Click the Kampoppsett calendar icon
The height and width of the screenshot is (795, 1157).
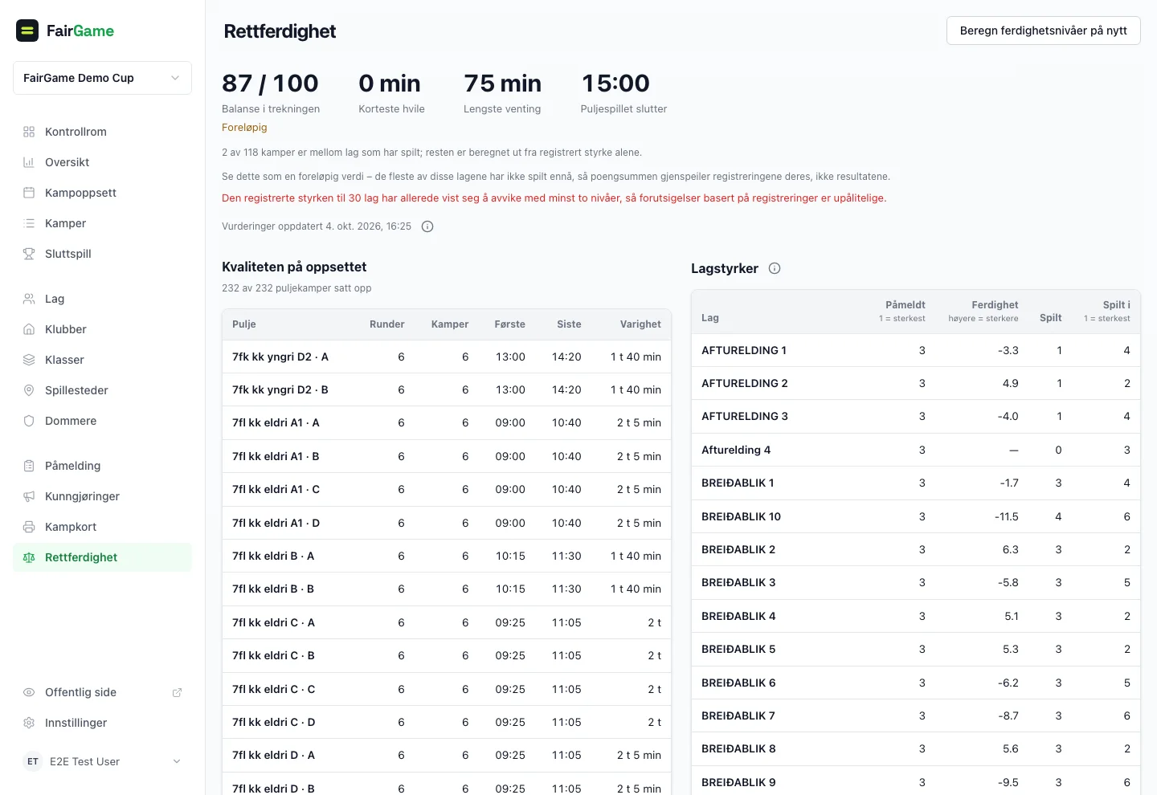(29, 193)
